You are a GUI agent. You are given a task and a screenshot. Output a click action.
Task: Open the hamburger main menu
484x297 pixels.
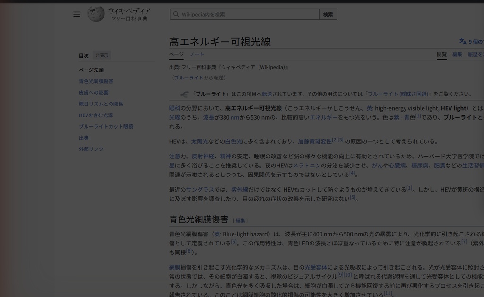[x=77, y=14]
